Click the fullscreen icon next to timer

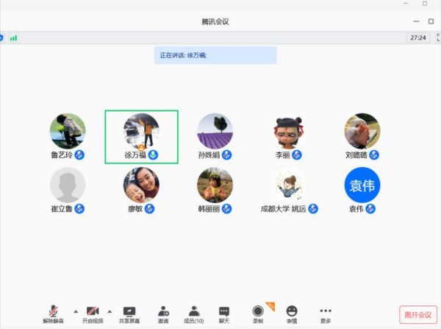coord(434,38)
